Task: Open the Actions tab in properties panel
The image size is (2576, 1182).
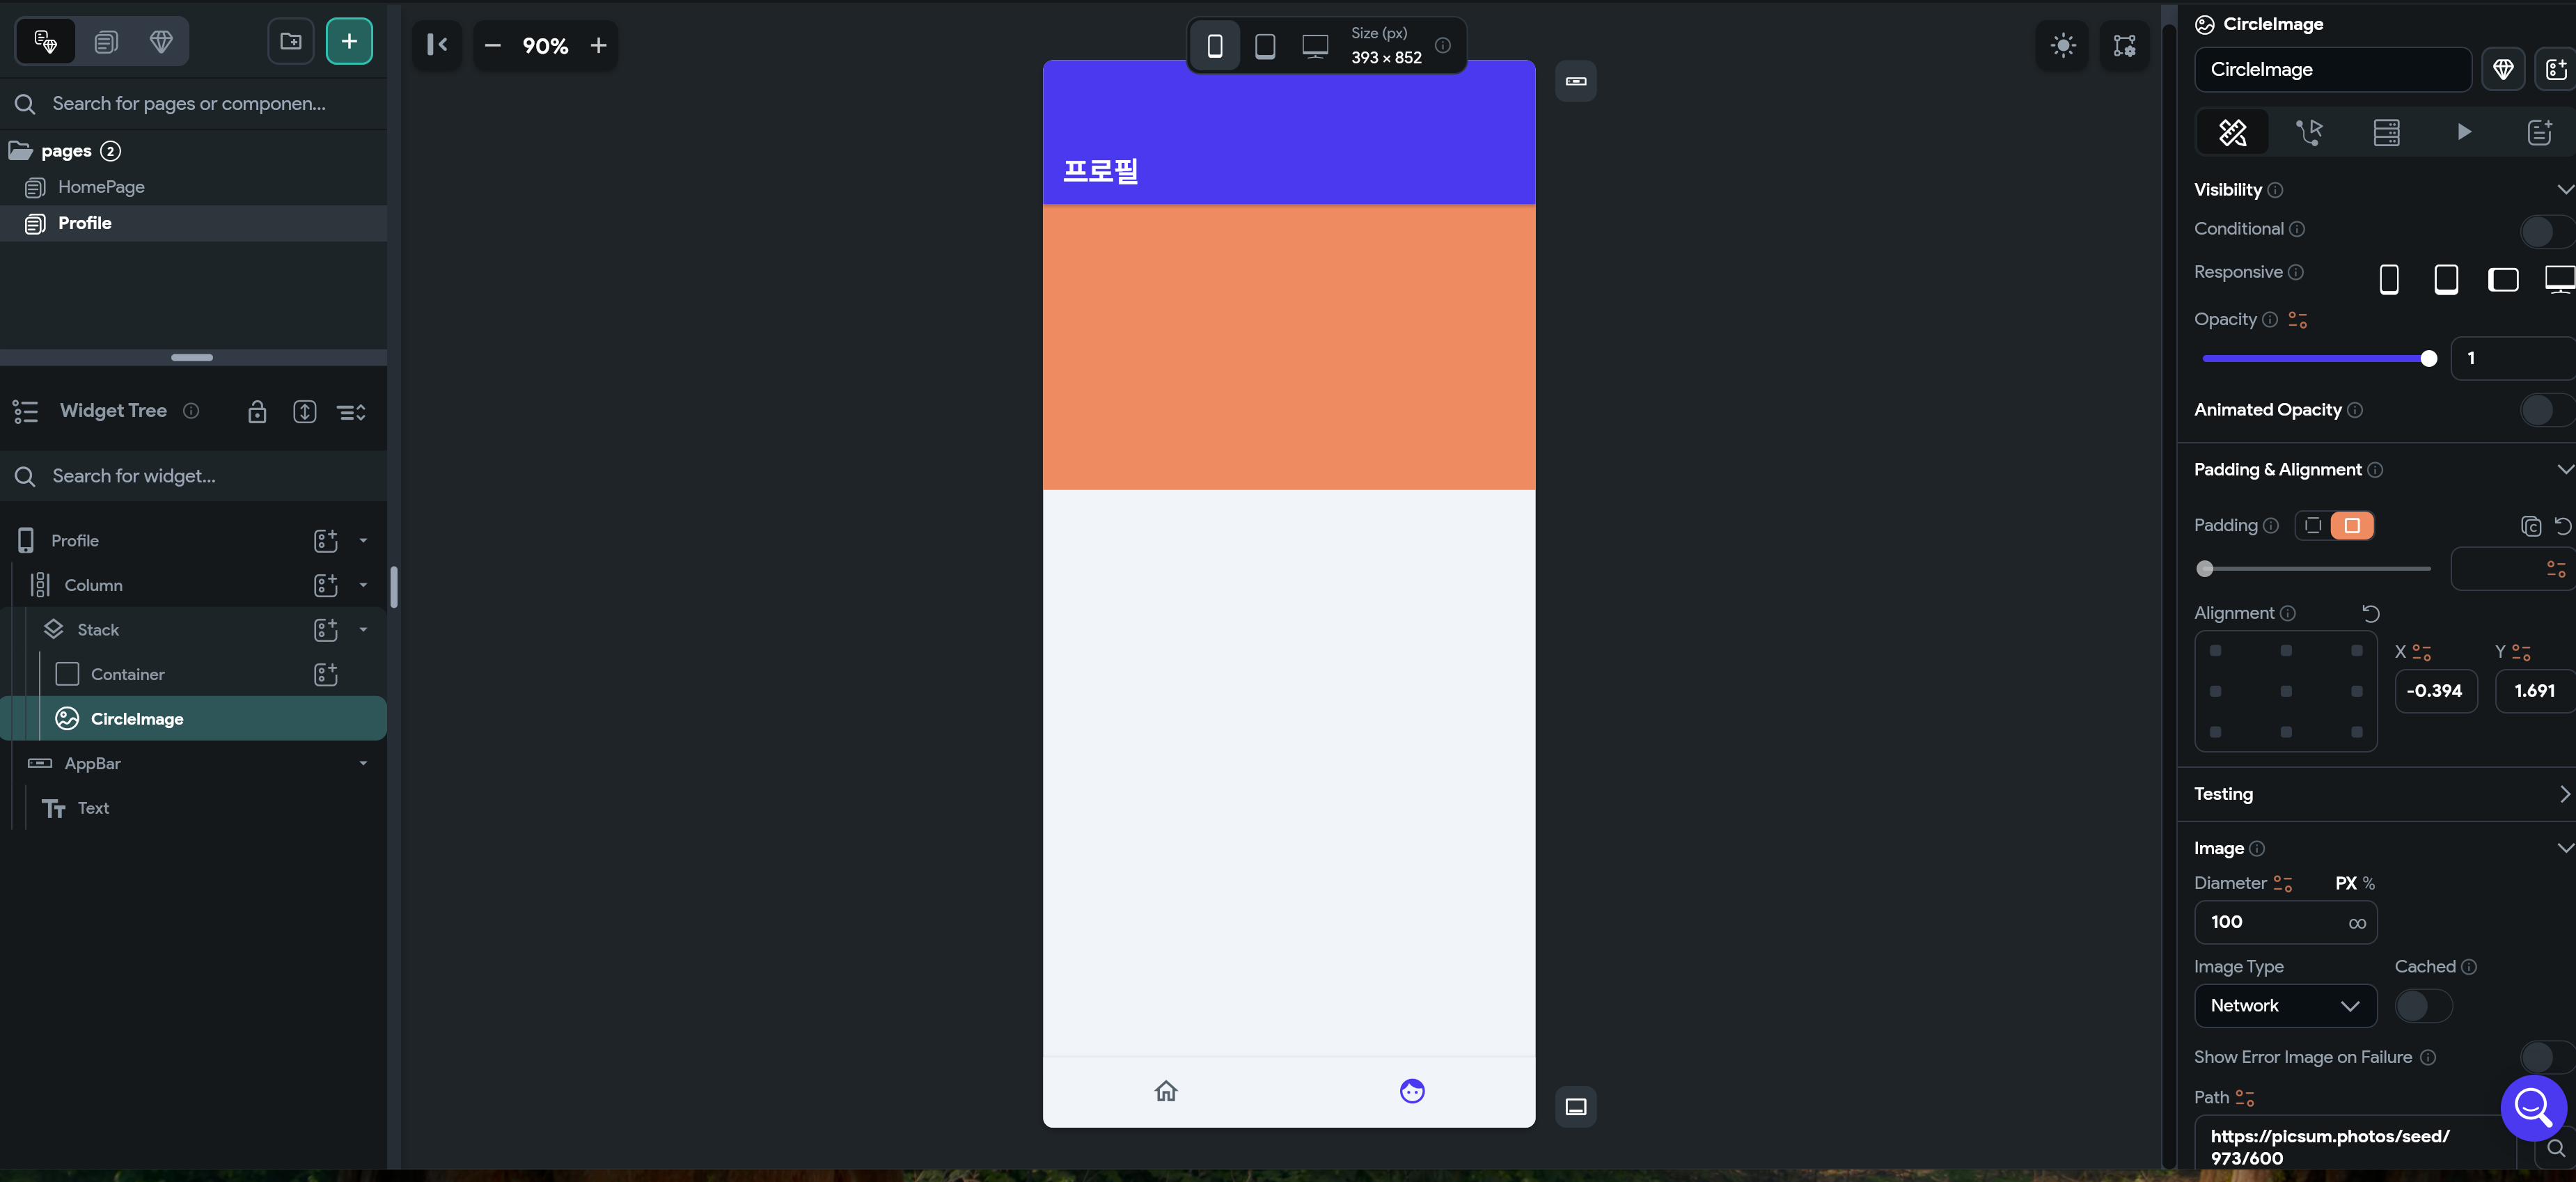Action: (x=2309, y=132)
